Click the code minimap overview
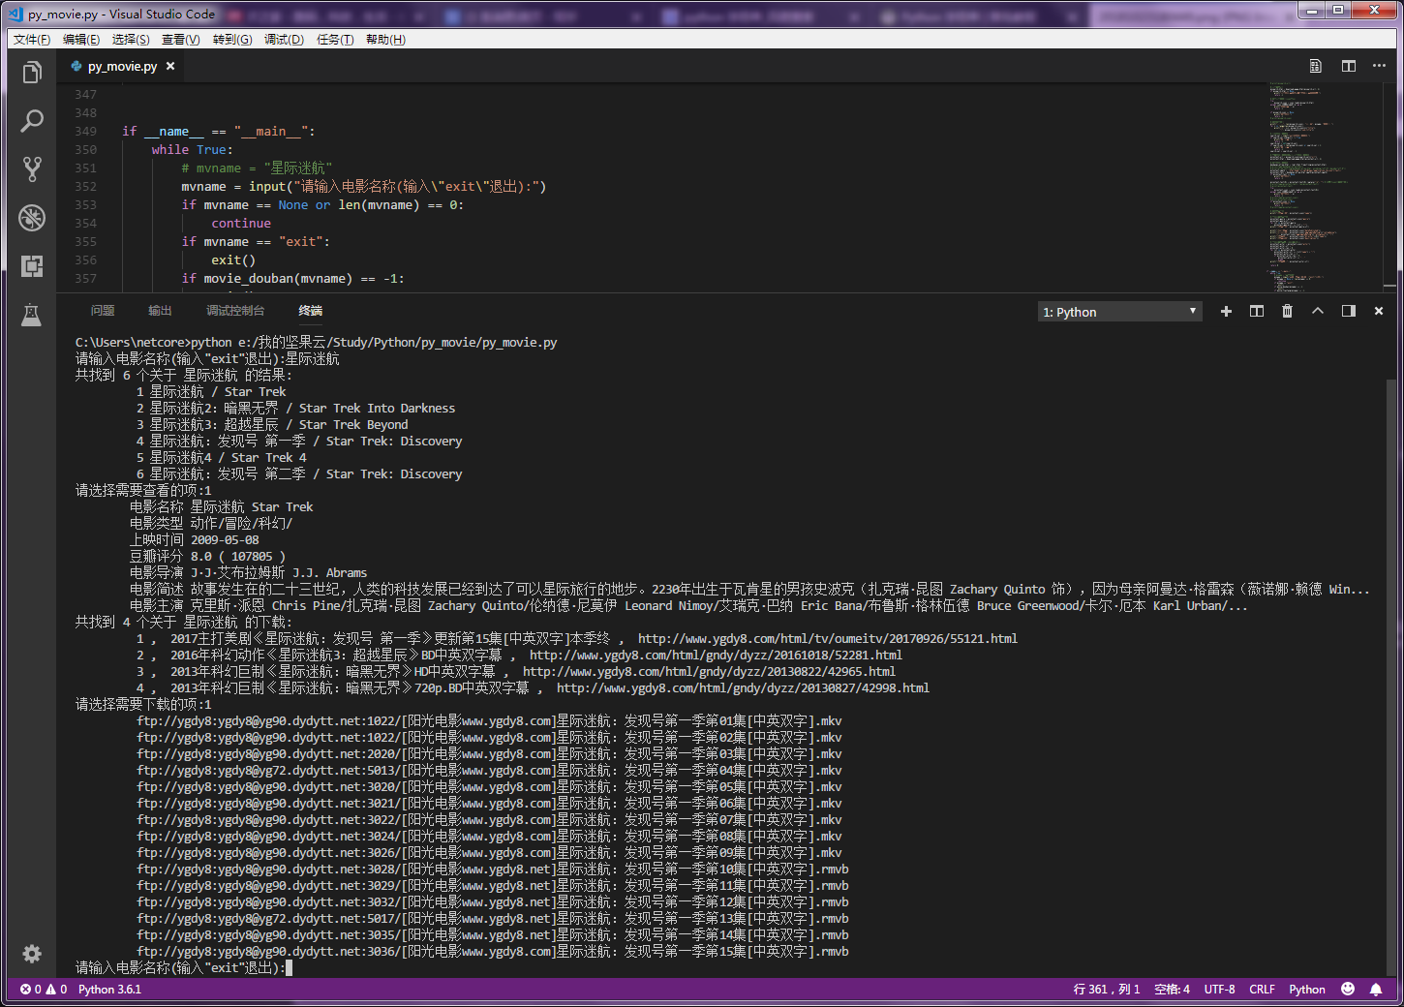The image size is (1404, 1007). [x=1325, y=187]
